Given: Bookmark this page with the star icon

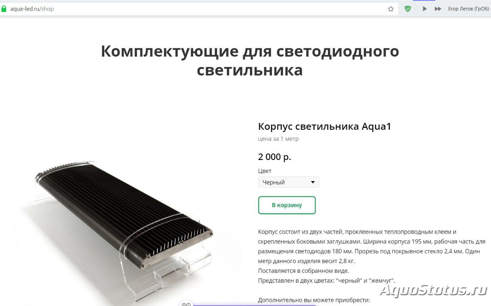Looking at the screenshot, I should point(391,9).
